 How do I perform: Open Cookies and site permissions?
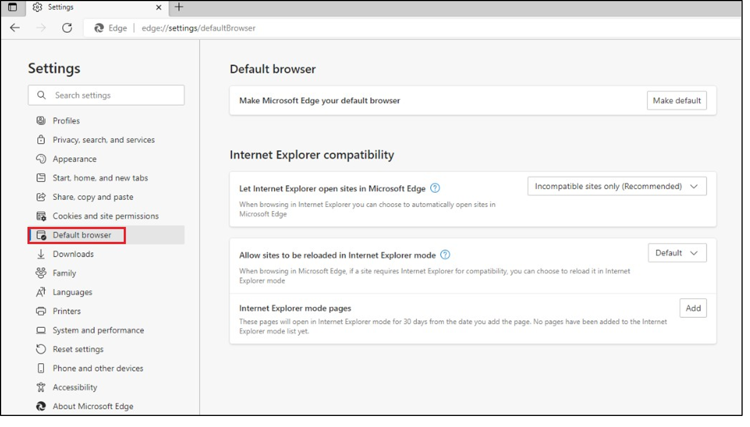click(106, 216)
